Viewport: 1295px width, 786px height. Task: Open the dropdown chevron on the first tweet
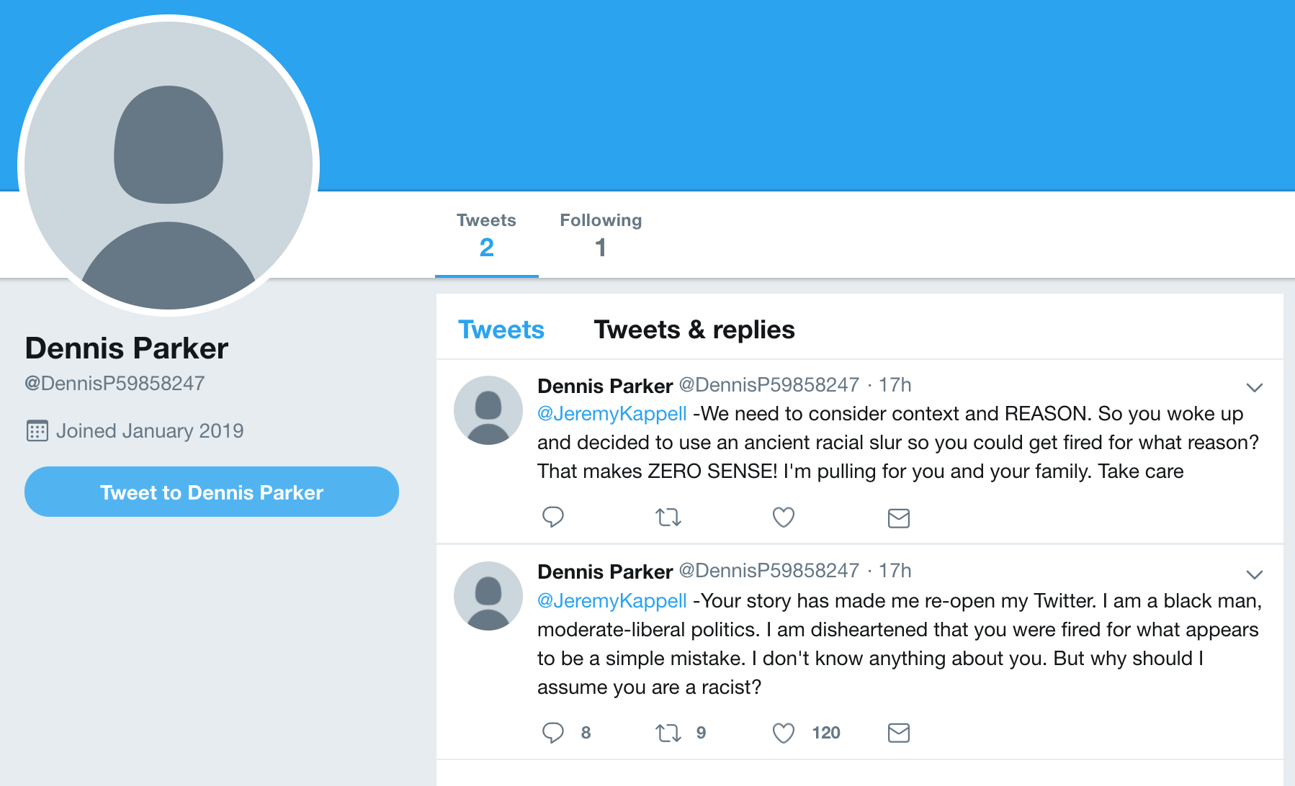point(1255,388)
